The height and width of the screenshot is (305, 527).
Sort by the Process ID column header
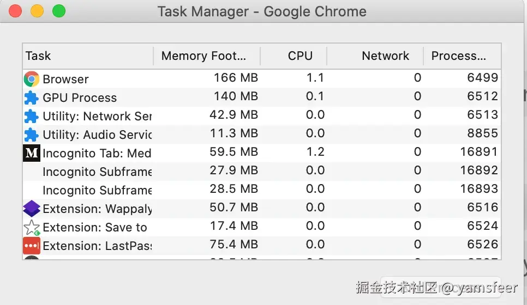[462, 56]
